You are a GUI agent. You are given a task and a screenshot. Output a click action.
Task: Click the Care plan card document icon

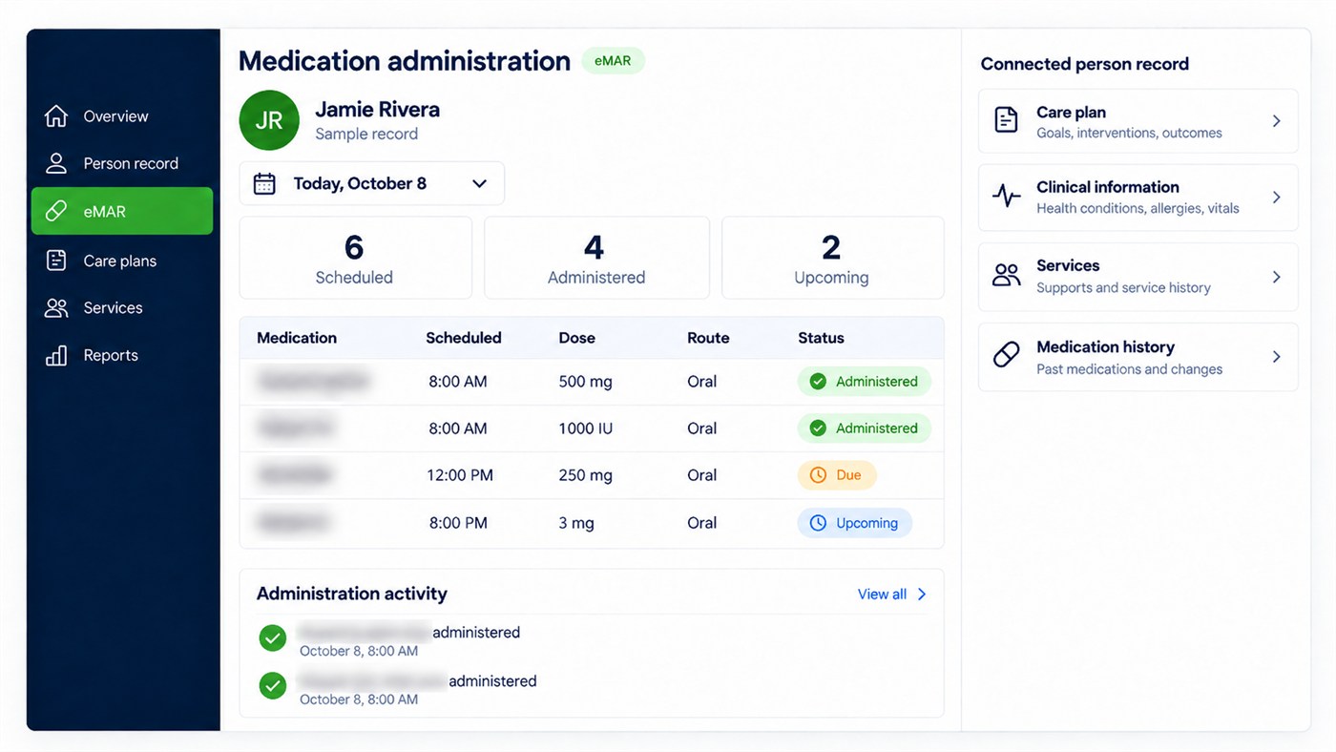(x=1006, y=120)
